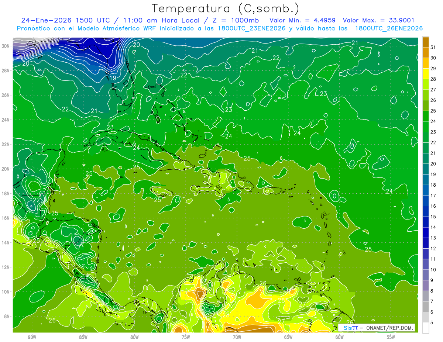
Task: Click the dark blue colorbar swatch between 13 and 14
Action: click(426, 232)
